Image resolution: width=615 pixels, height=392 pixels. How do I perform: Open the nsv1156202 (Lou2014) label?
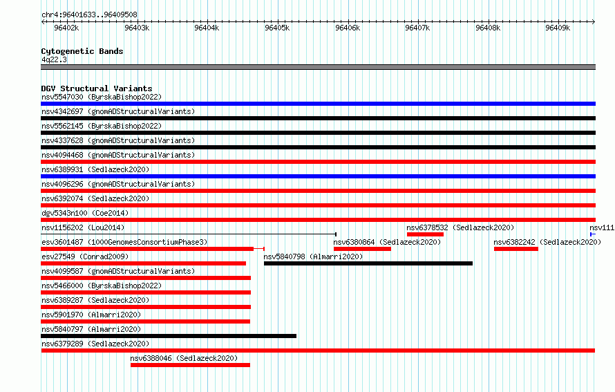click(x=83, y=227)
